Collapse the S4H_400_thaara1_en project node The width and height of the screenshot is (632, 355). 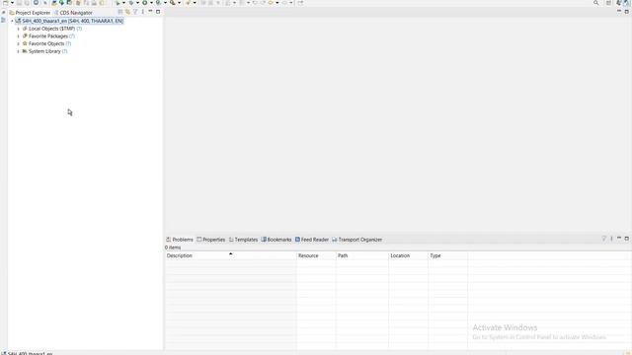12,21
